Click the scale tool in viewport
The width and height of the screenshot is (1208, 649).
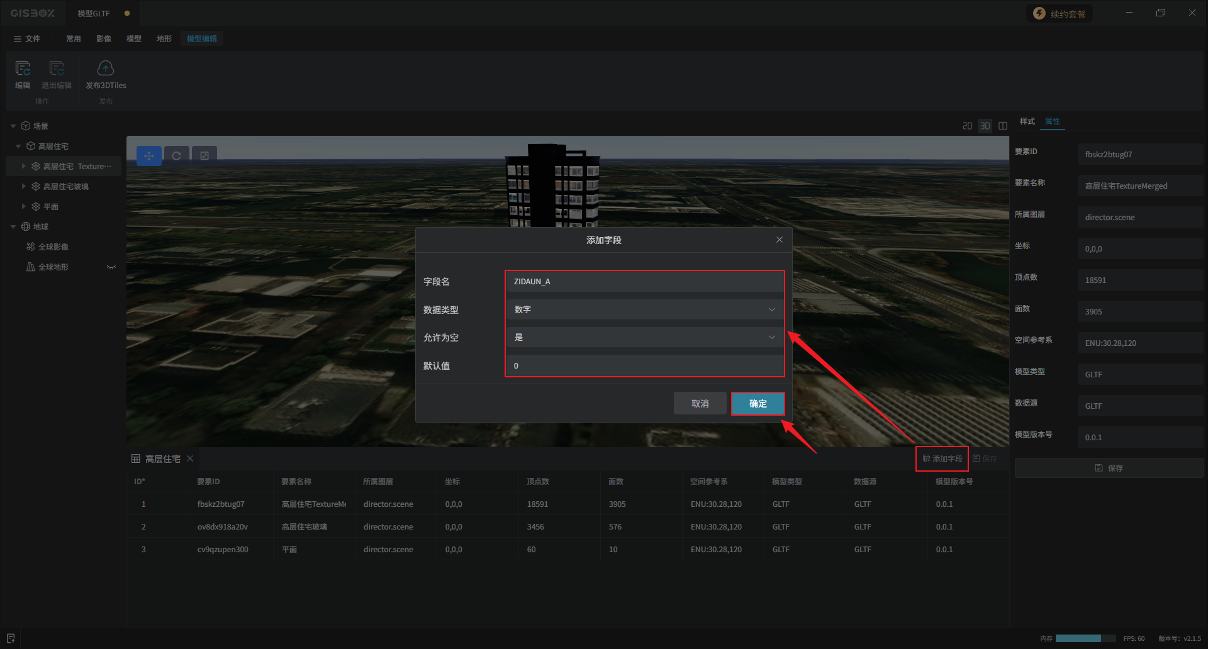(x=204, y=156)
